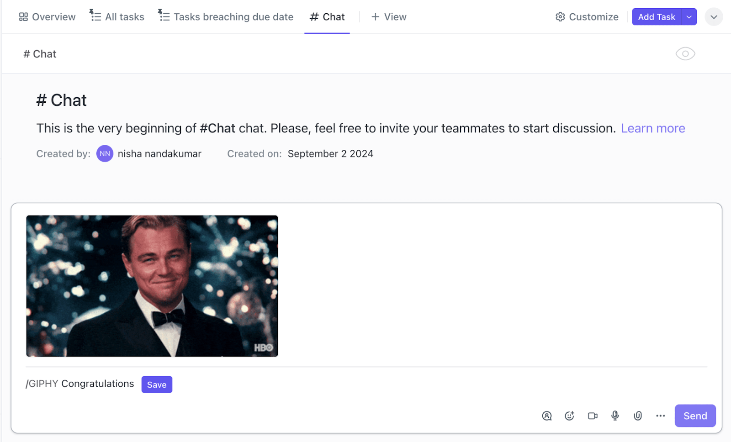
Task: Toggle the watch eye icon for this chat
Action: [685, 53]
